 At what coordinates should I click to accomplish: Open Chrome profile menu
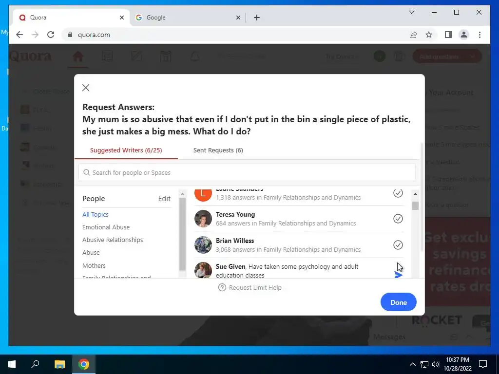[464, 35]
